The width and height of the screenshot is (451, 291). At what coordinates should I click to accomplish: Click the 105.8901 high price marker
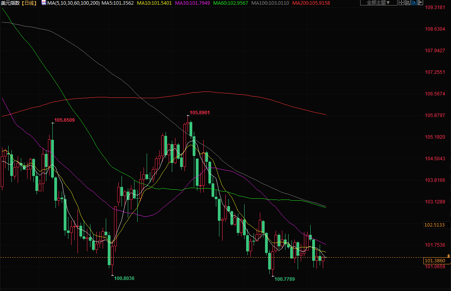coord(200,113)
